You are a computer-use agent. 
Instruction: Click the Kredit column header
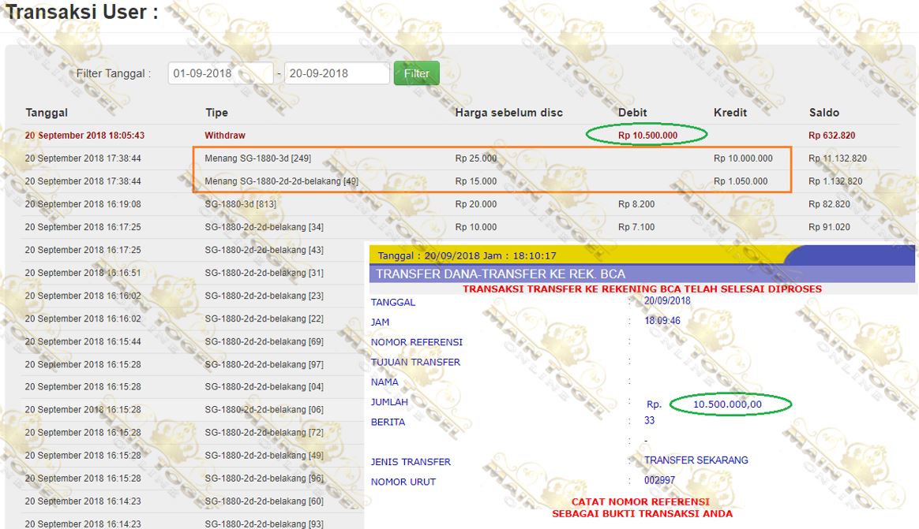click(x=731, y=113)
